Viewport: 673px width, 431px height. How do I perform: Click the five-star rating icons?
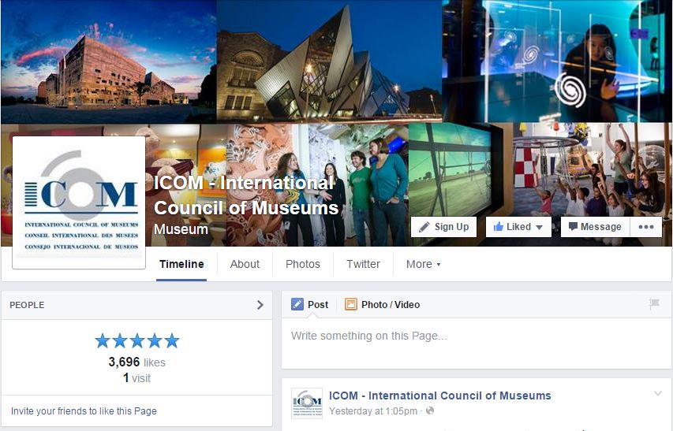pyautogui.click(x=137, y=341)
